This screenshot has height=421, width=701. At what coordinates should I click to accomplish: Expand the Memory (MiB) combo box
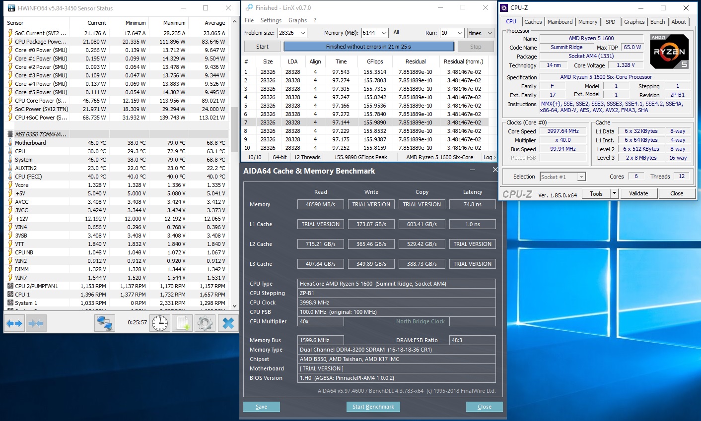(384, 33)
